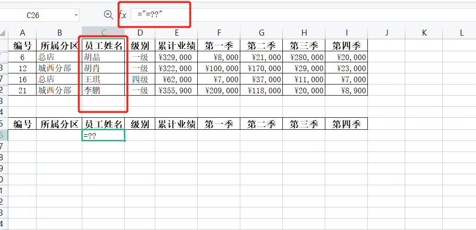Click the 编号 cell showing 21

(x=22, y=91)
